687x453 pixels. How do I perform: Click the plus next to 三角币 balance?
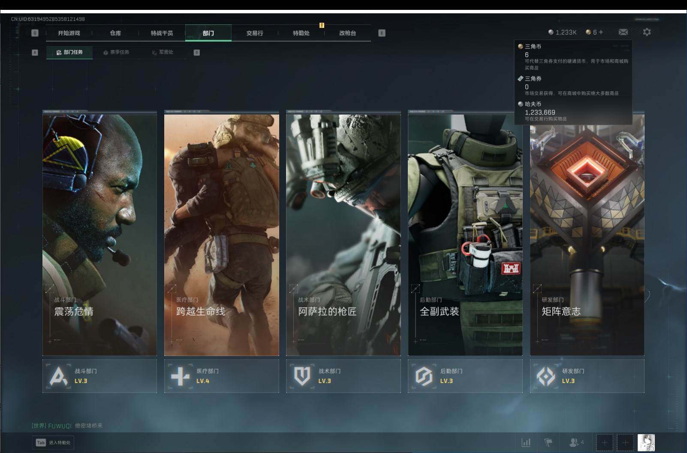click(601, 32)
